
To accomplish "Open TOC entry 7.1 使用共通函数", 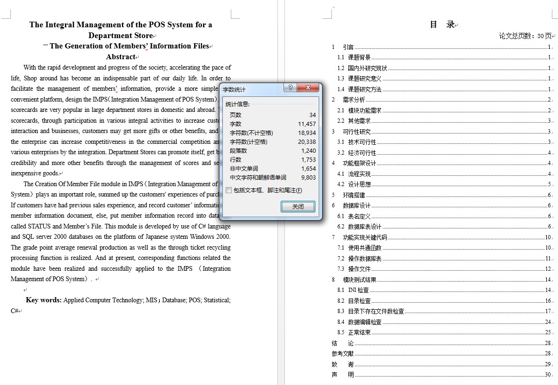I will pyautogui.click(x=444, y=248).
